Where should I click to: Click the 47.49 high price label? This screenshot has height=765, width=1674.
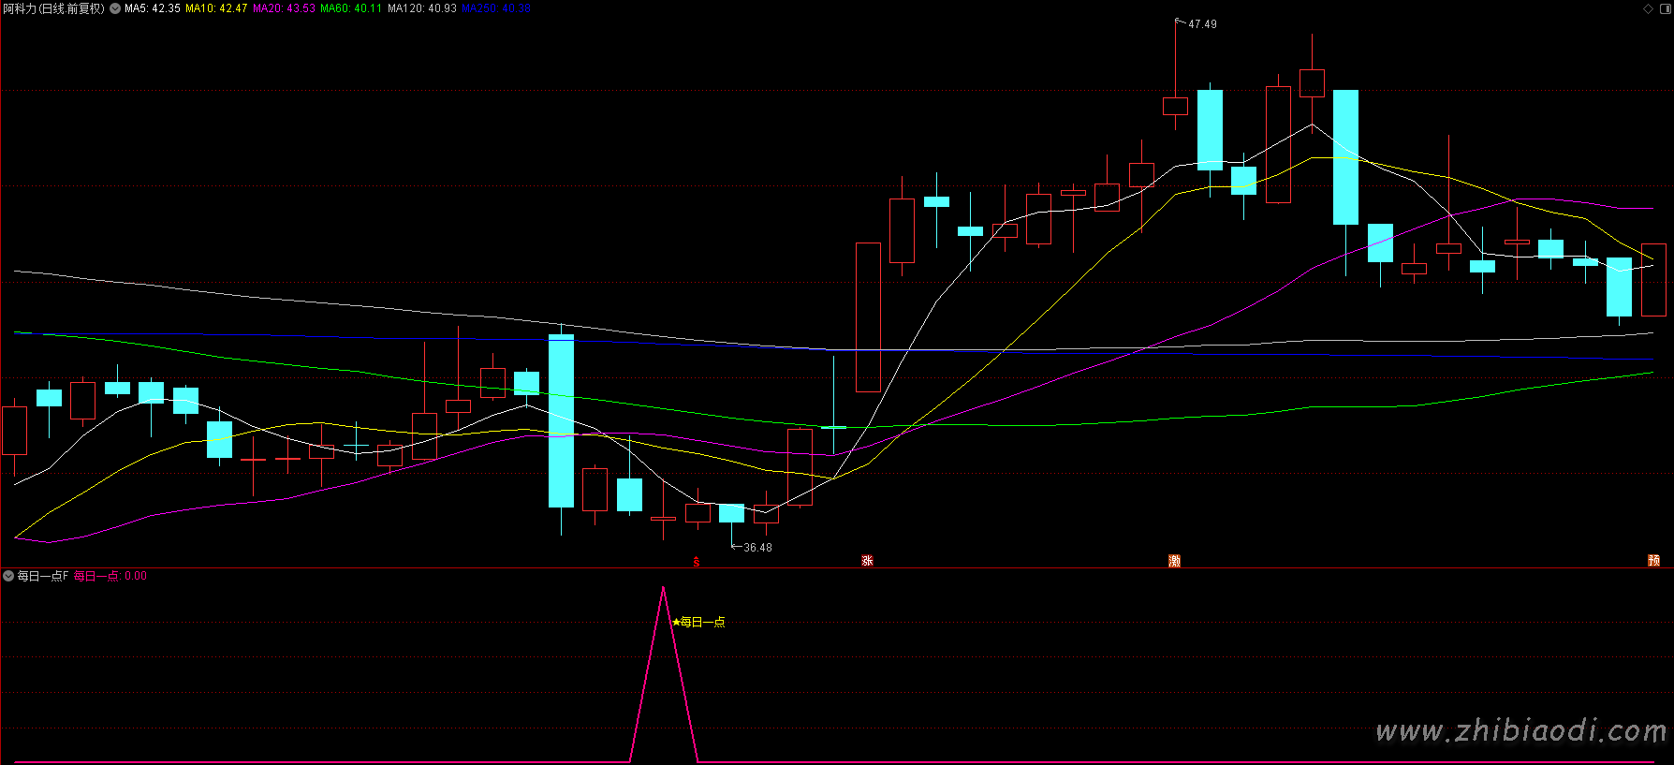[x=1202, y=24]
